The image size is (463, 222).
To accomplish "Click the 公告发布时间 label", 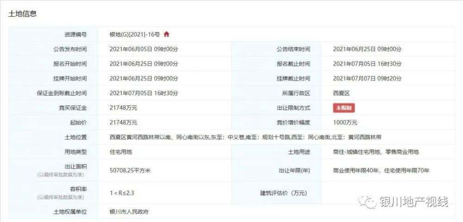I will coord(70,49).
